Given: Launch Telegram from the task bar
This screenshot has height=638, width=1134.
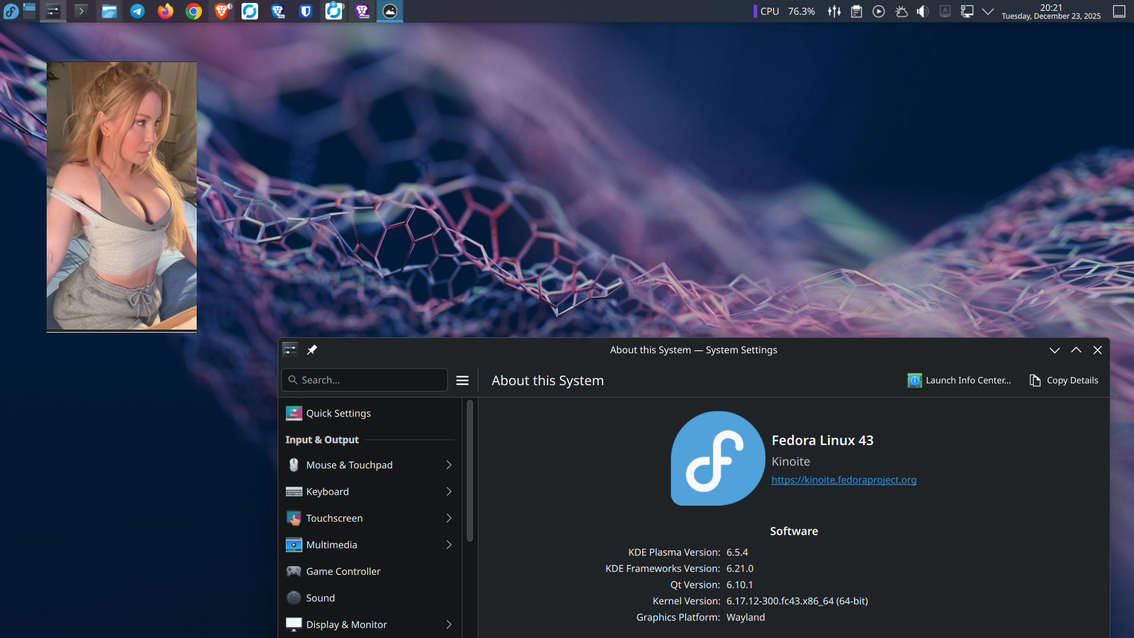Looking at the screenshot, I should tap(138, 11).
